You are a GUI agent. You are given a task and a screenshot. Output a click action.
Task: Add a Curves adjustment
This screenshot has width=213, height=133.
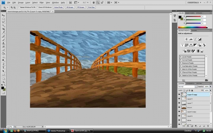click(195, 39)
